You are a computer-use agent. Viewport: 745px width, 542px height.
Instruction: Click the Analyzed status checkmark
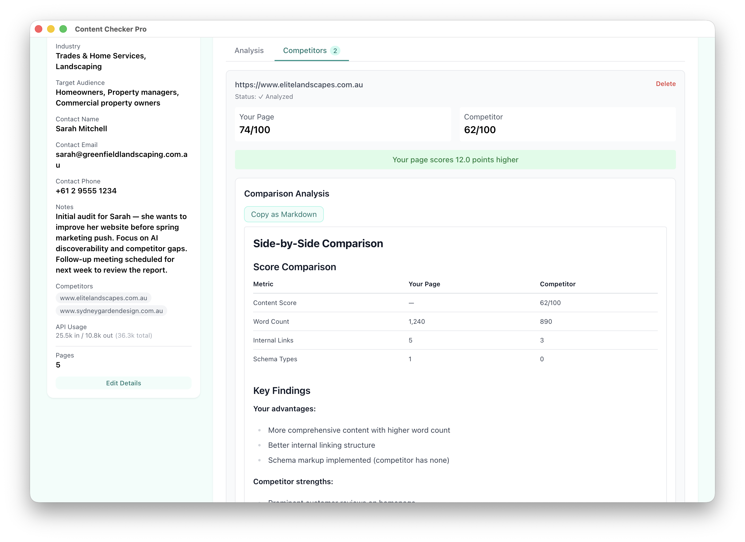click(261, 97)
